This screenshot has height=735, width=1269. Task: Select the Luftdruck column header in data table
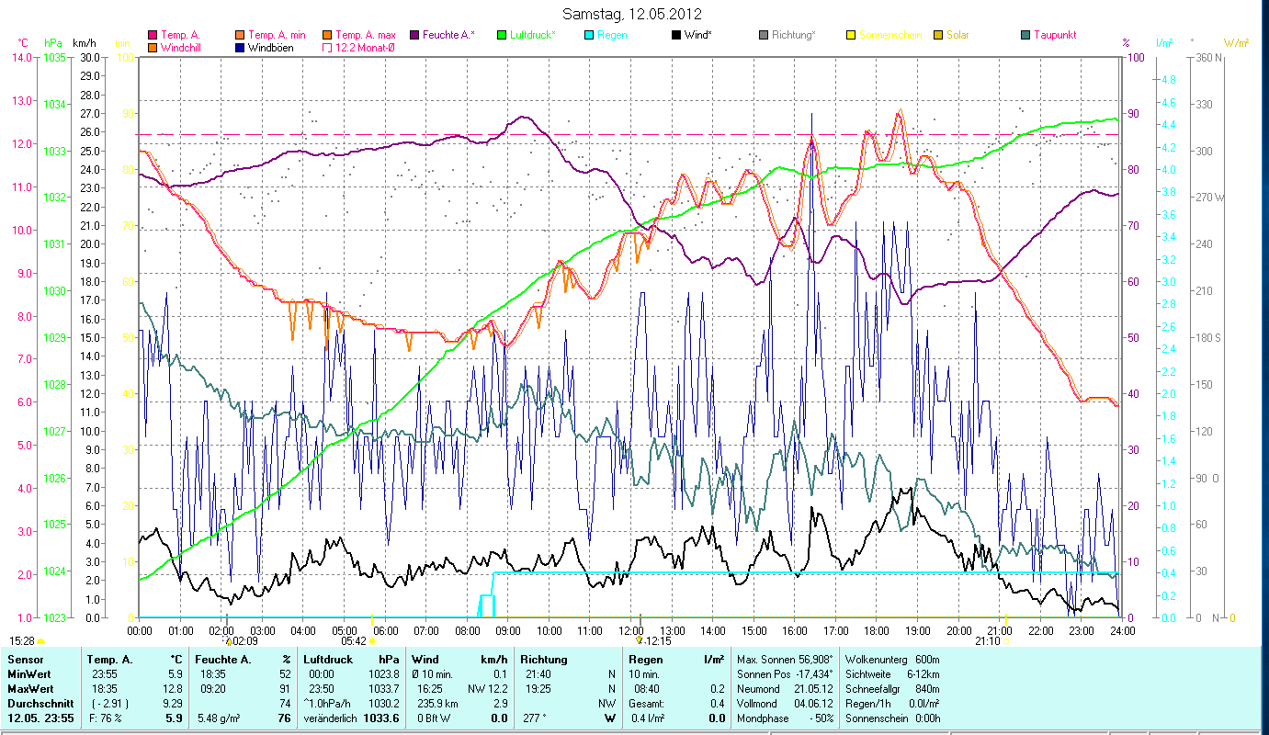tap(327, 659)
